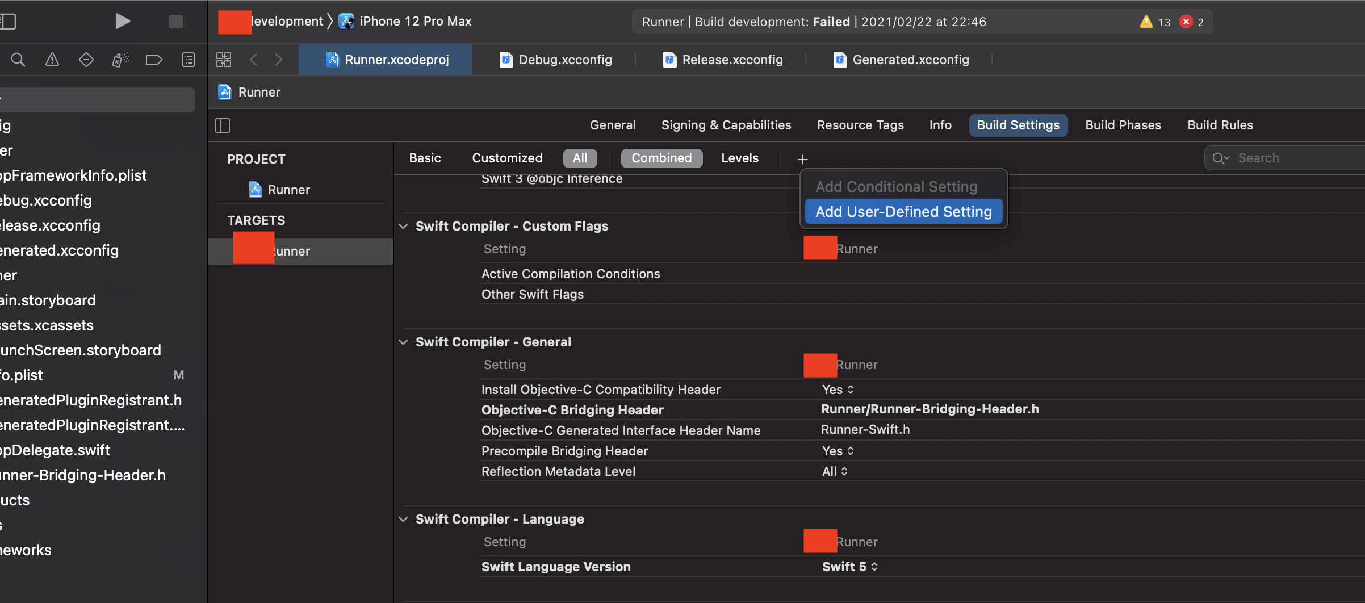Toggle the project and targets list sidebar

coord(223,125)
